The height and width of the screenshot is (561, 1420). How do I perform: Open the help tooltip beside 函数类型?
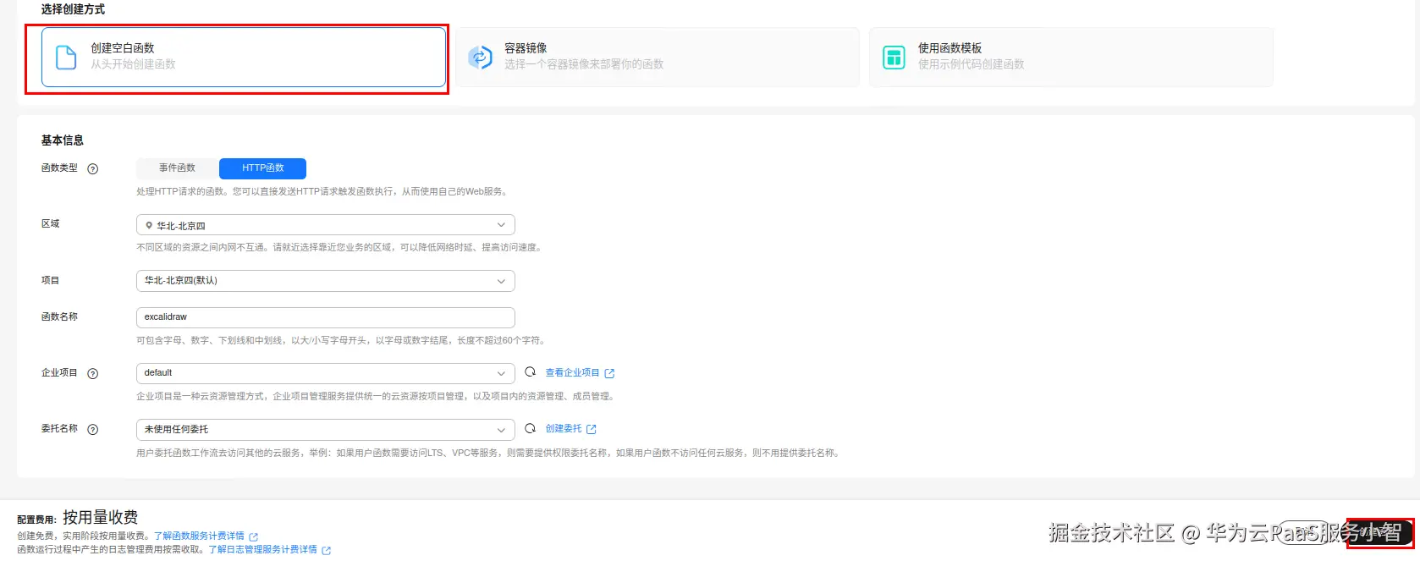[93, 168]
